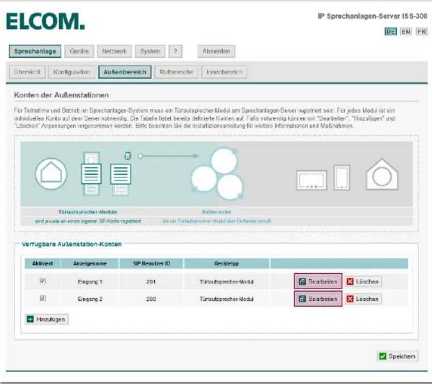Click the house-with-circle icon in the diagram
432x384 pixels.
(x=382, y=174)
